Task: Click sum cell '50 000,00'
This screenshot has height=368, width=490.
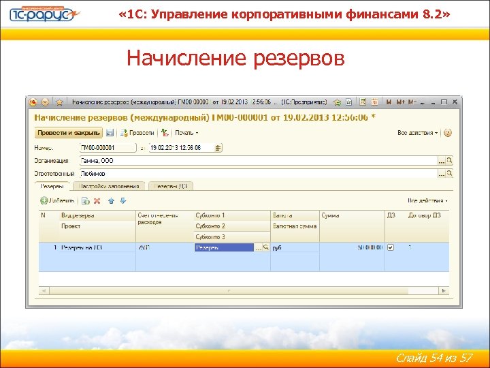Action: point(353,247)
